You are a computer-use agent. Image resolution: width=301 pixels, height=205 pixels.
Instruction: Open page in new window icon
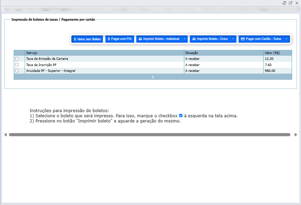[291, 3]
